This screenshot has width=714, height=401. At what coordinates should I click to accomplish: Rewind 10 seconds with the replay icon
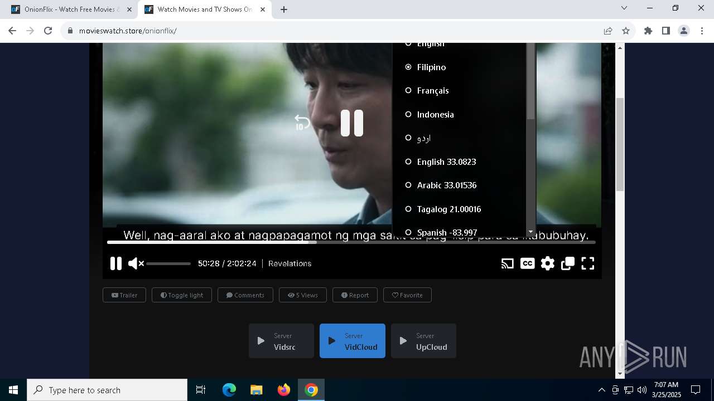[x=302, y=123]
